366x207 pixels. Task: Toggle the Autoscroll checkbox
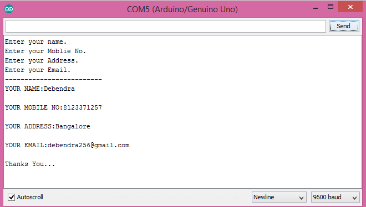pyautogui.click(x=12, y=197)
